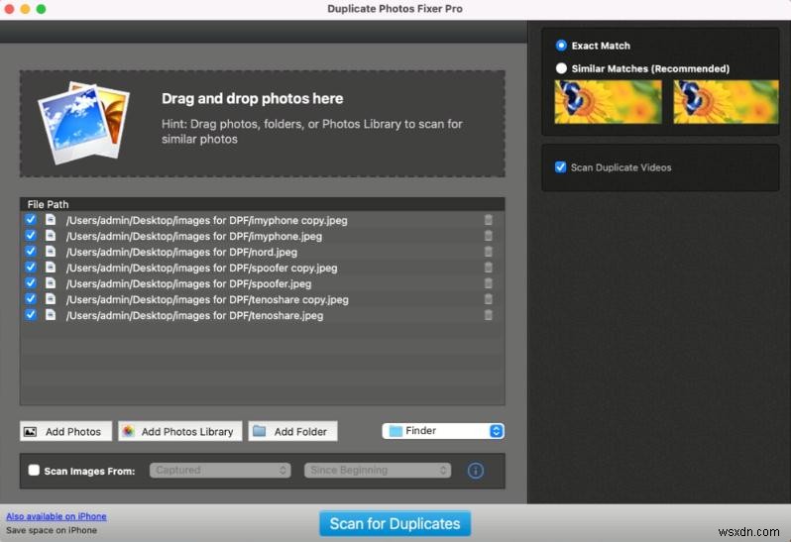Screen dimensions: 791x542
Task: Uncheck the tenoshare copy.jpeg checkbox
Action: (31, 299)
